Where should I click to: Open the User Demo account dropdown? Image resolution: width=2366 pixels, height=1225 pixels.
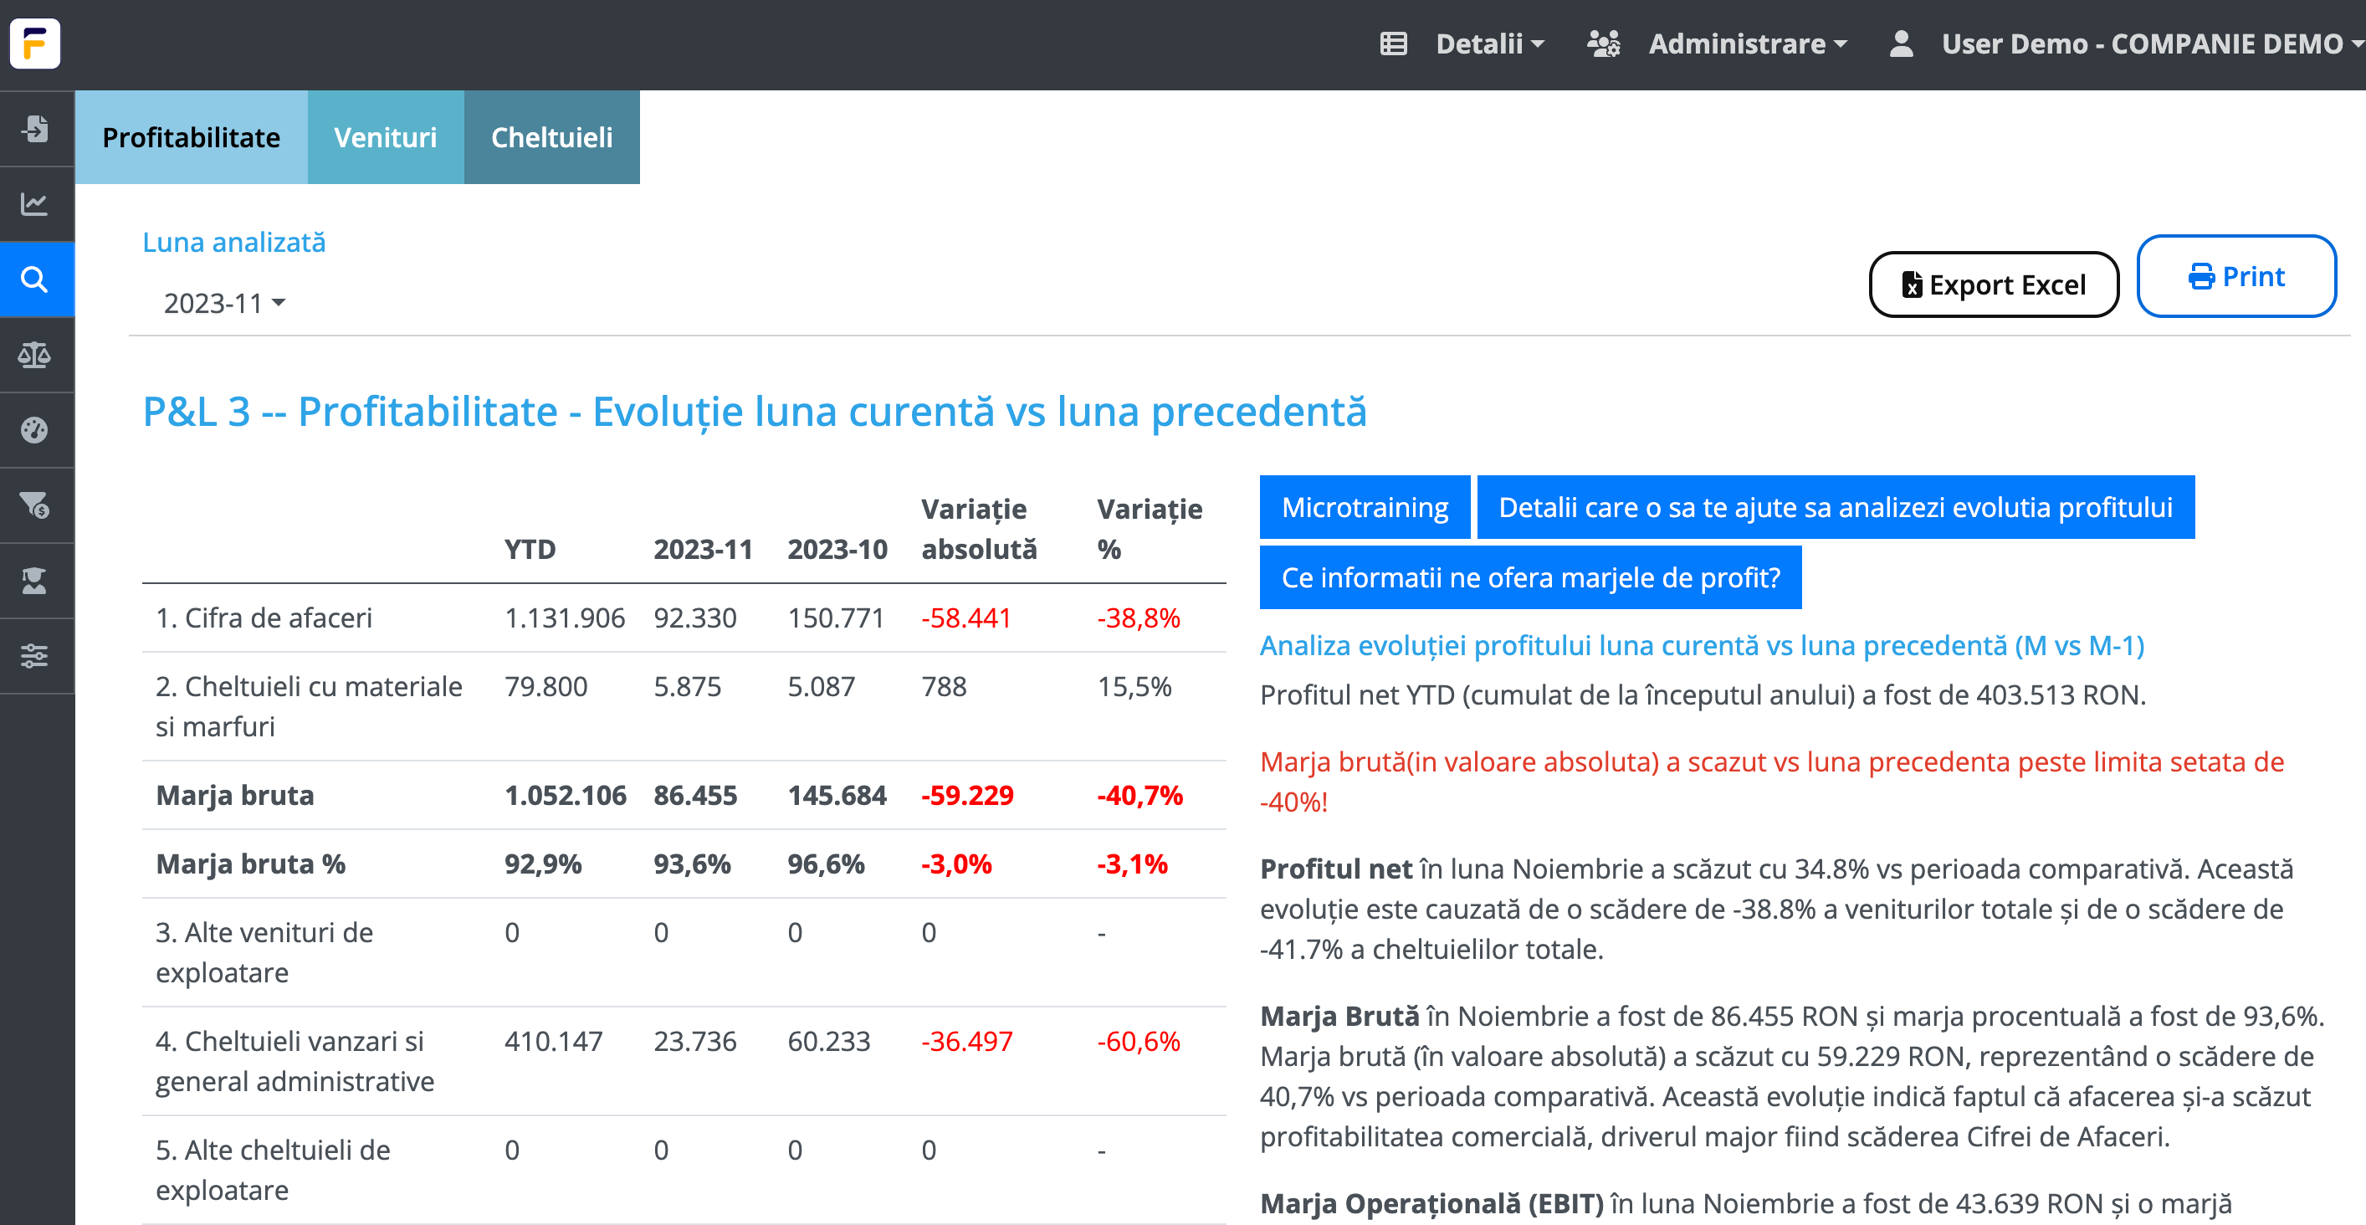tap(2140, 44)
